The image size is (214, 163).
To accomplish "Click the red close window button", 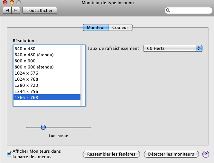I will point(5,3).
